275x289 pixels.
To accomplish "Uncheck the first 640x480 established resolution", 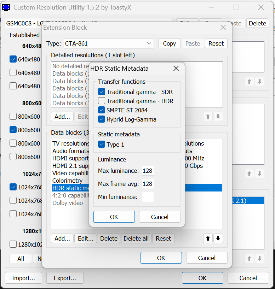I will pos(13,59).
